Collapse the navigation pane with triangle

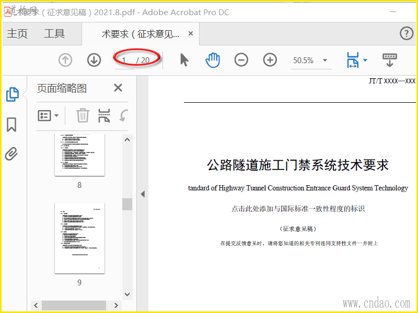143,194
